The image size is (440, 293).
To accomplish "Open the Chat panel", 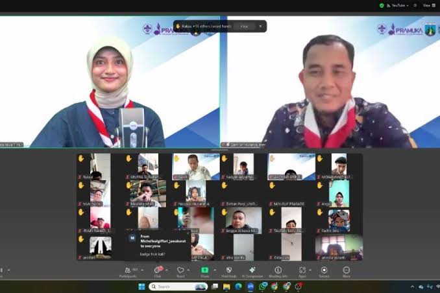I will click(x=157, y=270).
